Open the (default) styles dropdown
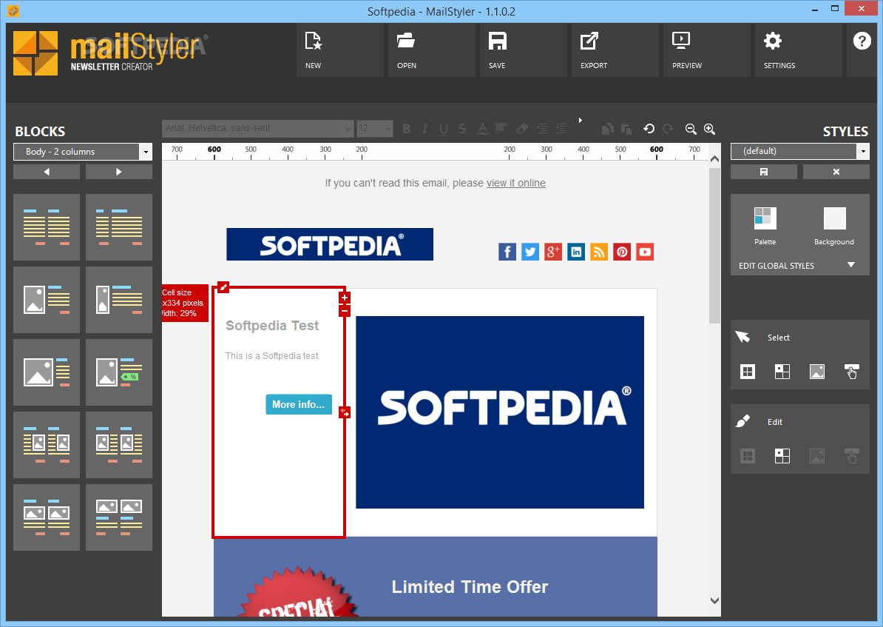Viewport: 883px width, 627px height. pos(799,151)
